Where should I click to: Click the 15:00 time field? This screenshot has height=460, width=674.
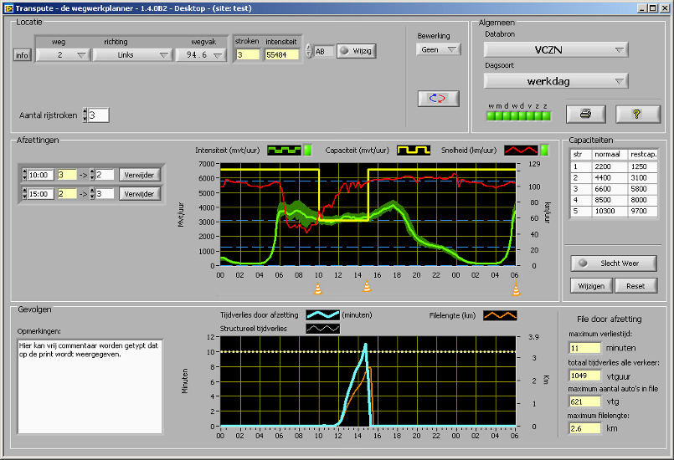pyautogui.click(x=41, y=194)
